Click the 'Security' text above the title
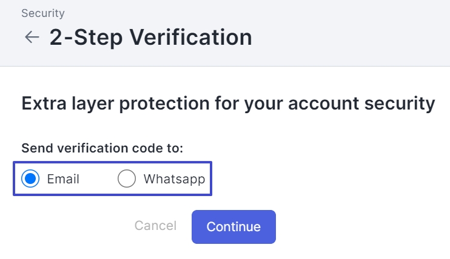 pyautogui.click(x=43, y=13)
